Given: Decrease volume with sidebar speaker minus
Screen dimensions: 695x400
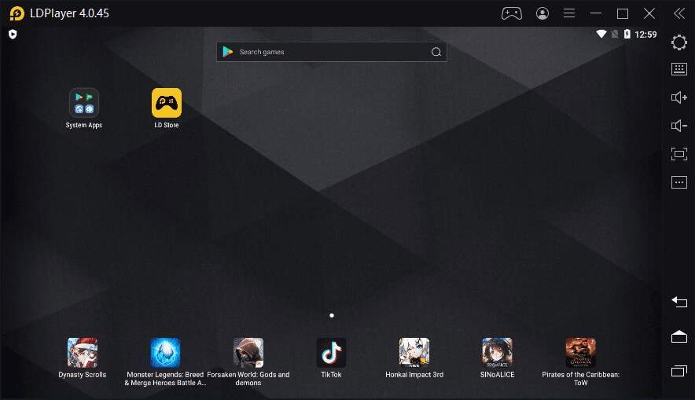Looking at the screenshot, I should (679, 126).
